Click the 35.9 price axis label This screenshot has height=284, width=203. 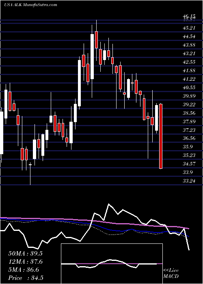click(188, 147)
